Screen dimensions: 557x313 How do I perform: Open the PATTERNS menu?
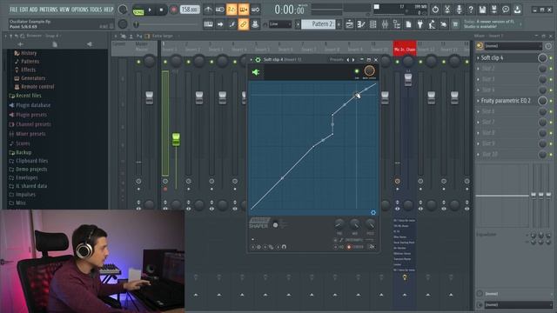click(x=49, y=10)
